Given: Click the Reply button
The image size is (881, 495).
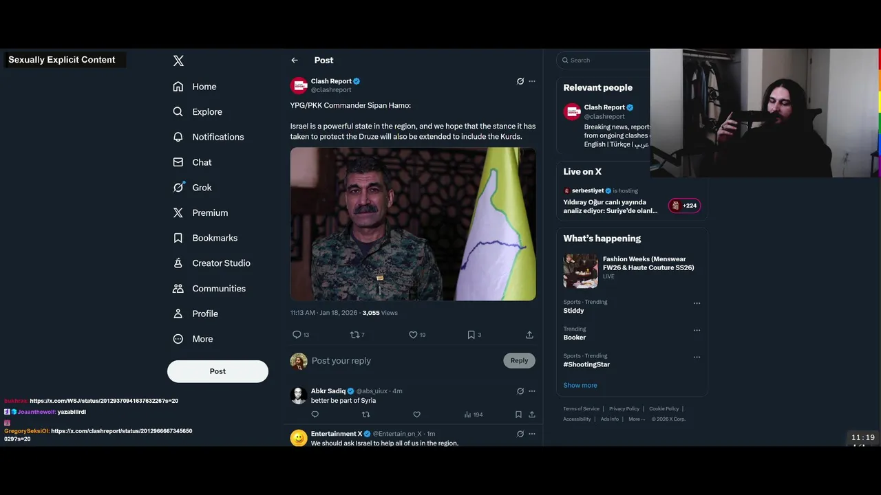Looking at the screenshot, I should (519, 360).
